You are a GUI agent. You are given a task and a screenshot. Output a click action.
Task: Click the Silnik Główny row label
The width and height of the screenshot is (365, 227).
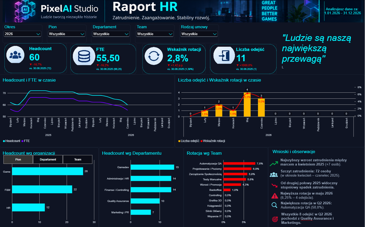214,211
